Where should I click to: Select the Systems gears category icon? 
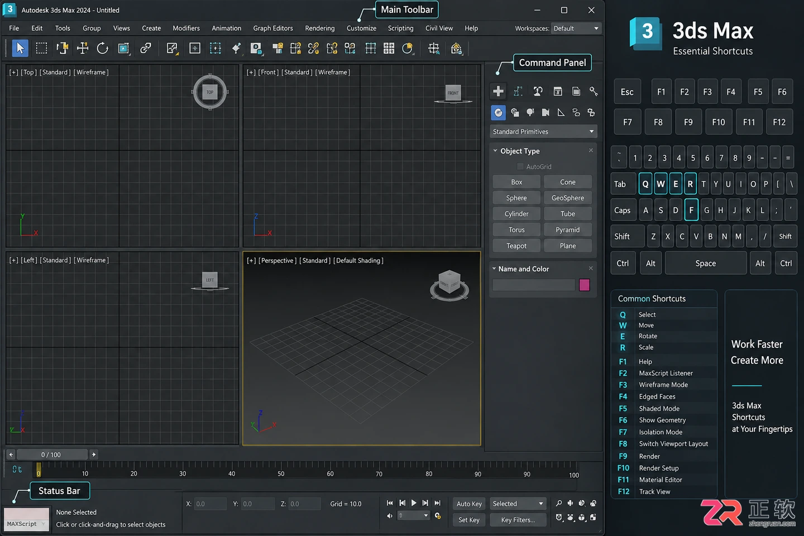tap(591, 113)
